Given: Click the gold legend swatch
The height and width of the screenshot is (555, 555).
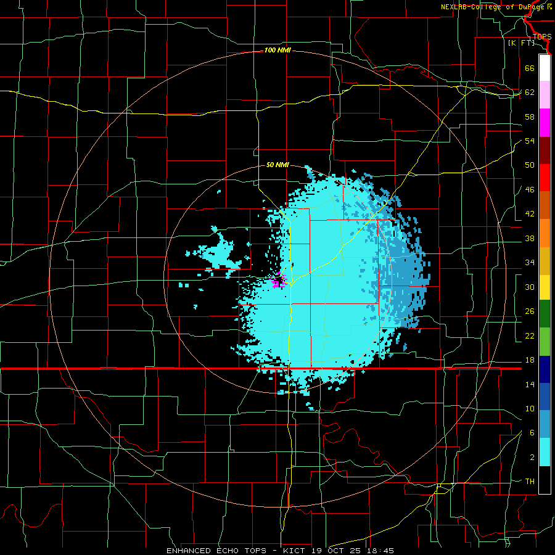Looking at the screenshot, I should click(545, 261).
